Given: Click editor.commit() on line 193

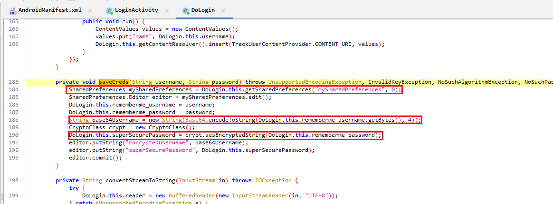Looking at the screenshot, I should [95, 158].
